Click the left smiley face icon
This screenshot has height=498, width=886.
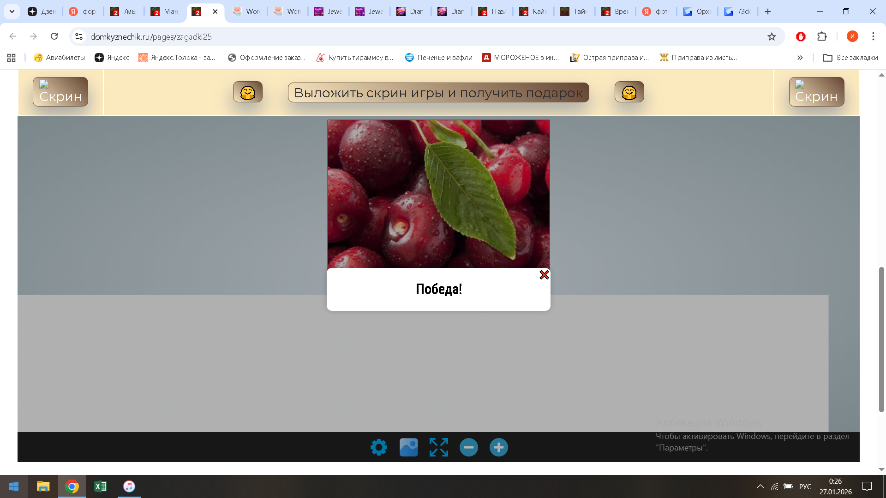click(x=247, y=92)
